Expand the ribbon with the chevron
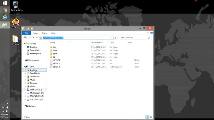This screenshot has width=214, height=120. click(148, 33)
